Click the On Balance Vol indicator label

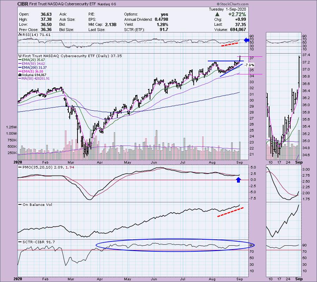35,205
